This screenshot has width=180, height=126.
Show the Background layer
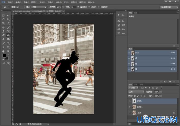[x=130, y=113]
